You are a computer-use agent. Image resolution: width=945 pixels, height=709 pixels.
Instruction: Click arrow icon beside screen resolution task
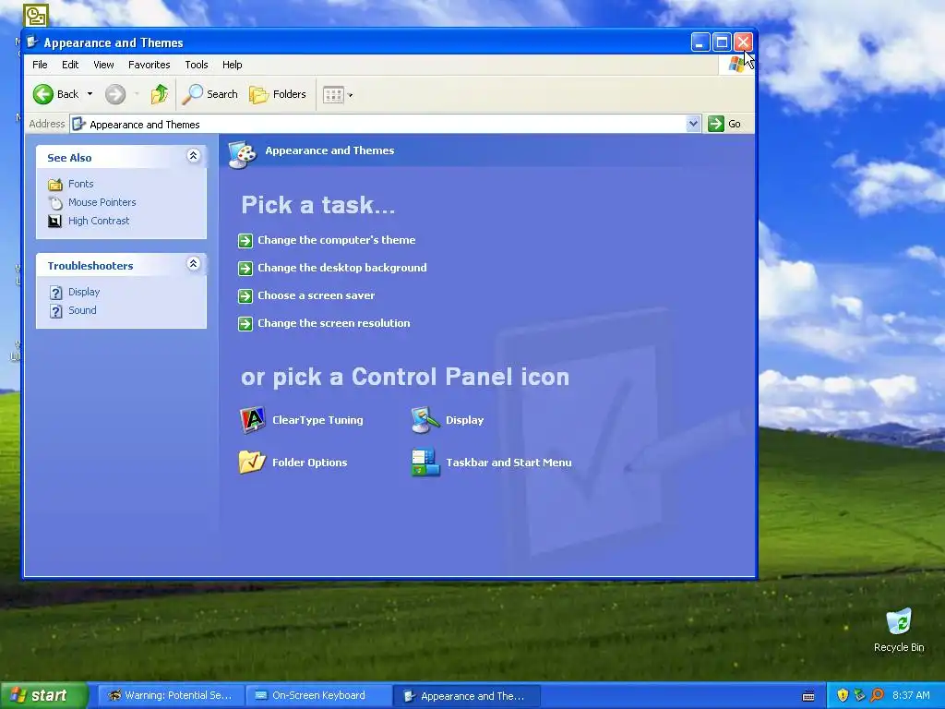click(x=245, y=324)
